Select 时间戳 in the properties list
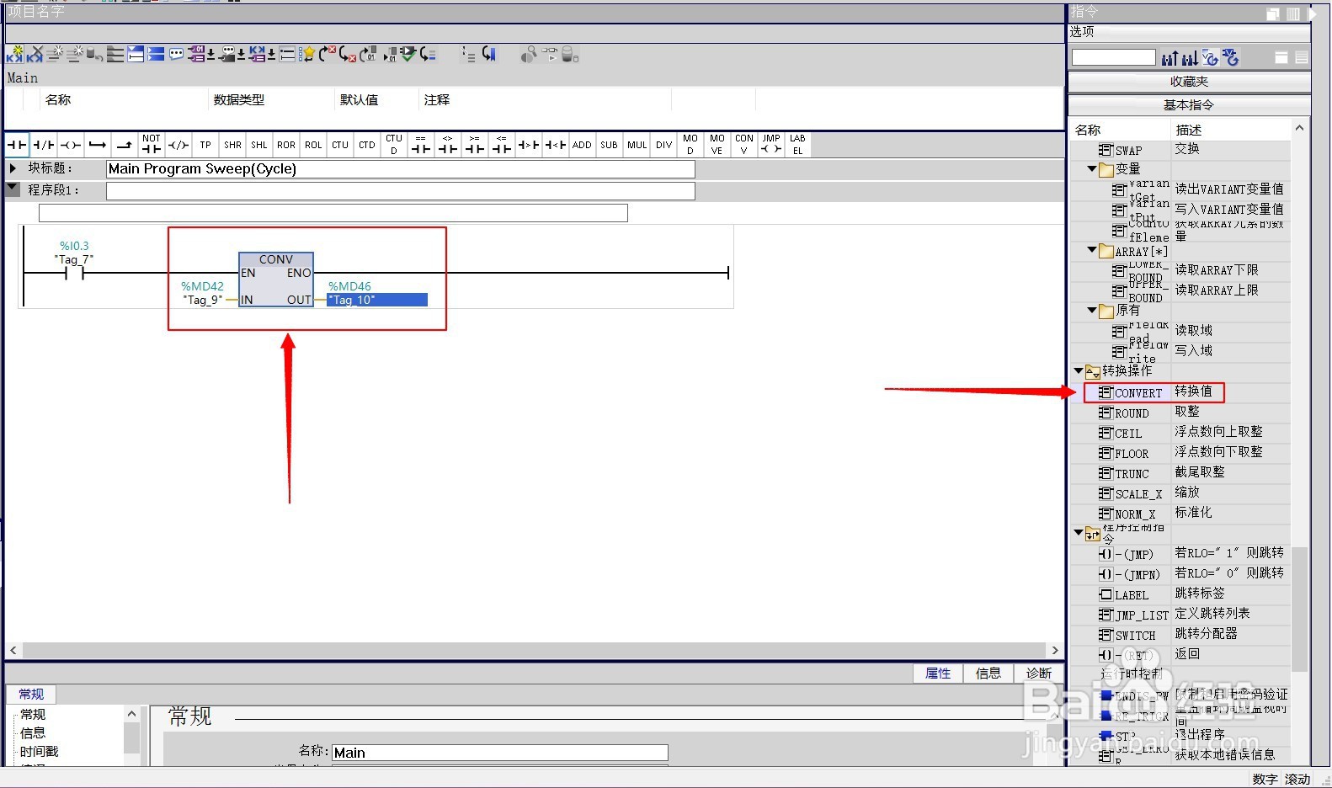 (x=40, y=751)
